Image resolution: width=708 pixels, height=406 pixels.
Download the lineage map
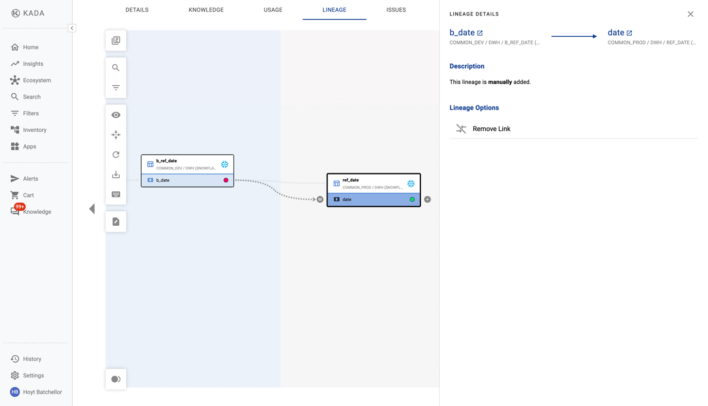pos(115,174)
